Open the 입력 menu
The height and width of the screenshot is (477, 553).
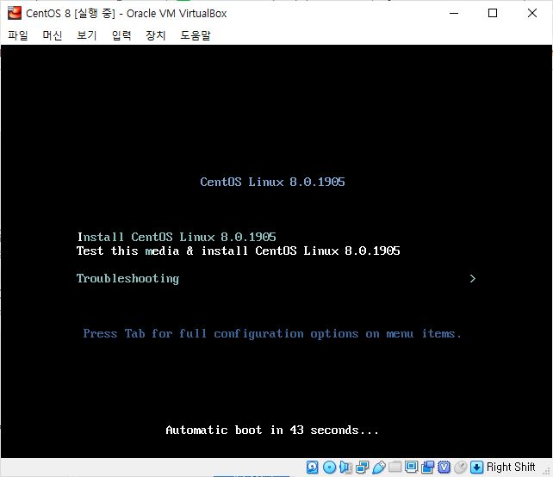pyautogui.click(x=121, y=35)
